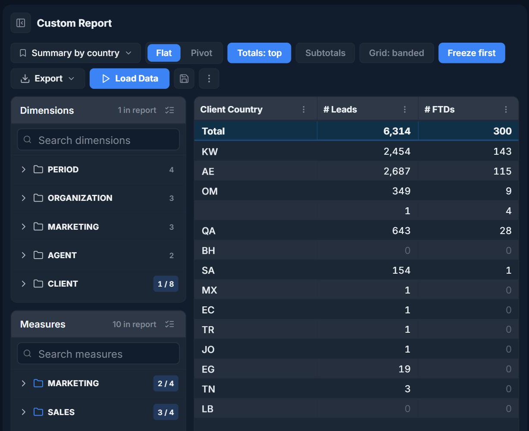Click SALES measures folder icon
This screenshot has height=431, width=529.
(38, 412)
